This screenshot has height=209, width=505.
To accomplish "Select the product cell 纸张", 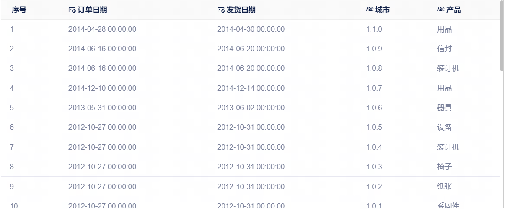I will [x=444, y=187].
